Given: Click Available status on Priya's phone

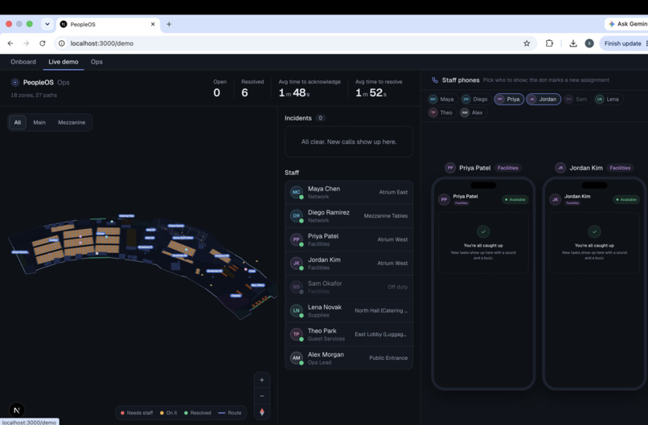Looking at the screenshot, I should (515, 199).
